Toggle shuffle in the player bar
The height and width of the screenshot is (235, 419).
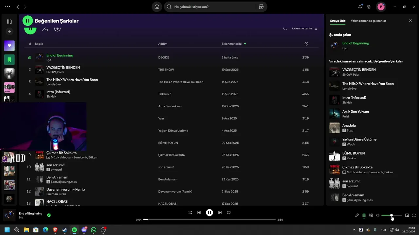click(x=190, y=212)
